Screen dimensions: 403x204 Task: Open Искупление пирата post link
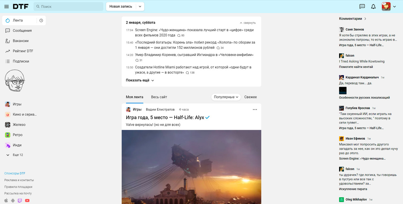tap(353, 189)
